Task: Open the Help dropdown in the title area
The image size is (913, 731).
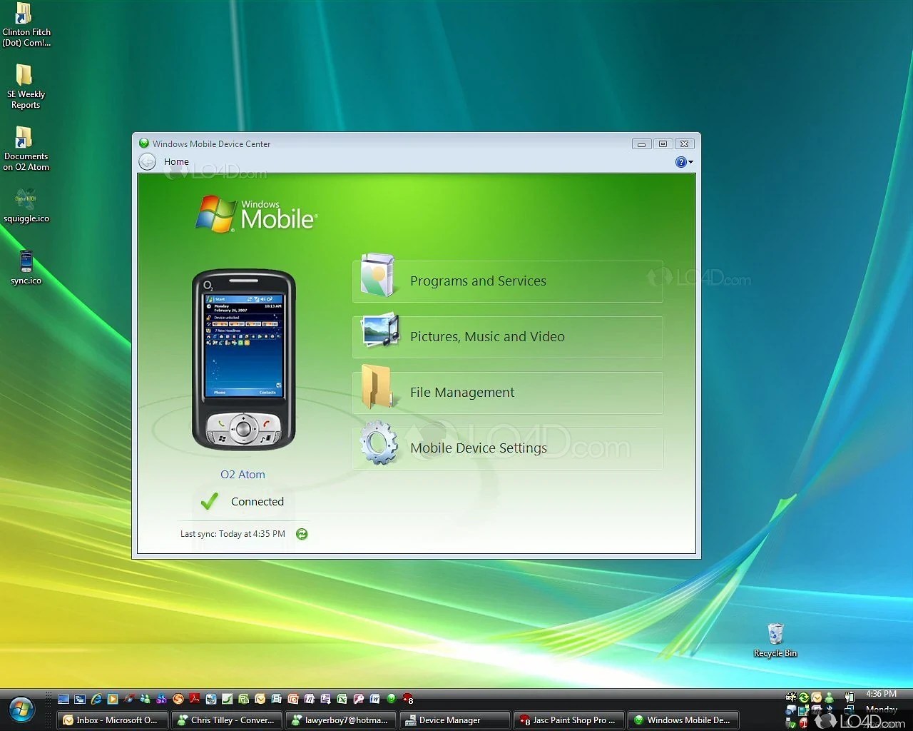Action: (x=683, y=161)
